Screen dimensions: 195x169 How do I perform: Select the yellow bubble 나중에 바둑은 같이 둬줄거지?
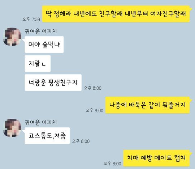(x=147, y=105)
